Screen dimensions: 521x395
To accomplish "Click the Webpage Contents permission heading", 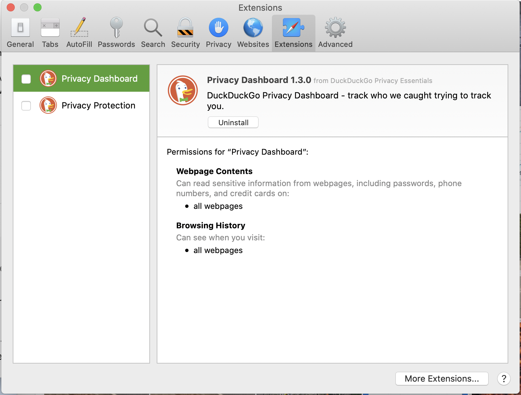I will pos(214,171).
